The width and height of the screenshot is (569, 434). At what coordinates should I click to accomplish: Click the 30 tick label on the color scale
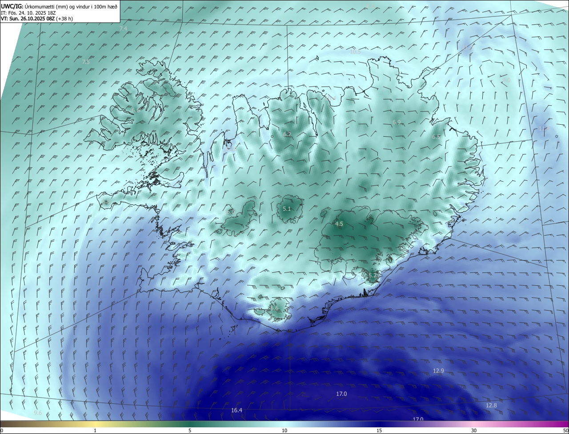(474, 431)
